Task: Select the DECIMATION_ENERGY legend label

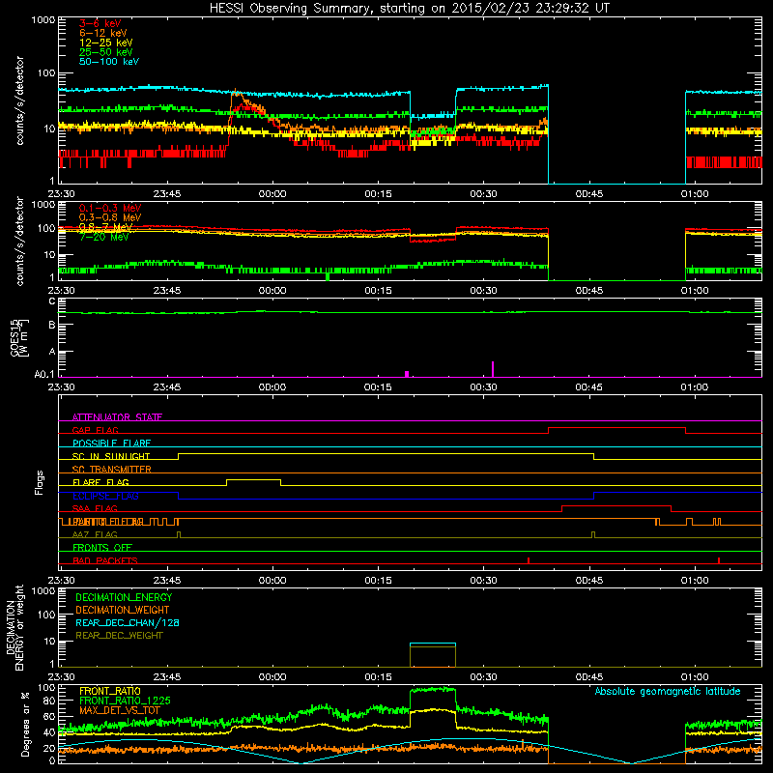Action: tap(124, 597)
